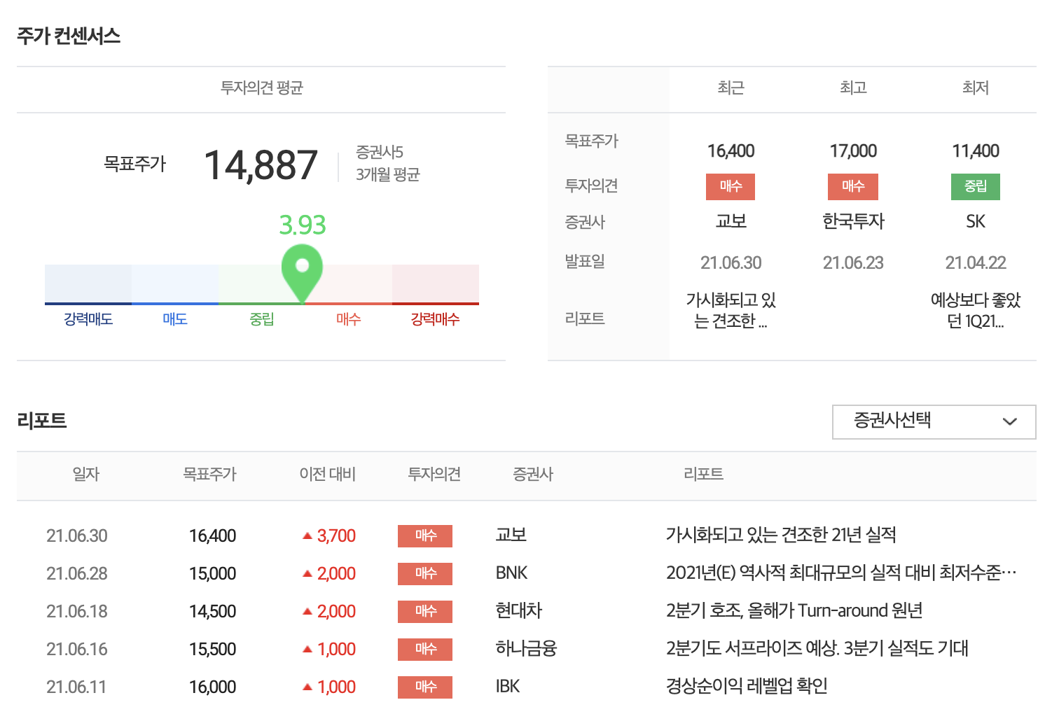
Task: Click the 투자의견 column header in report list
Action: pos(434,475)
